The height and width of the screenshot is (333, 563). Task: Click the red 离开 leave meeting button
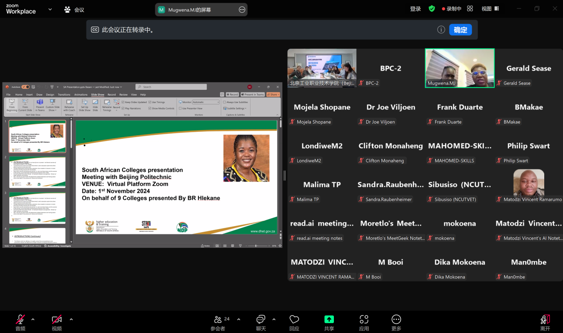[545, 322]
